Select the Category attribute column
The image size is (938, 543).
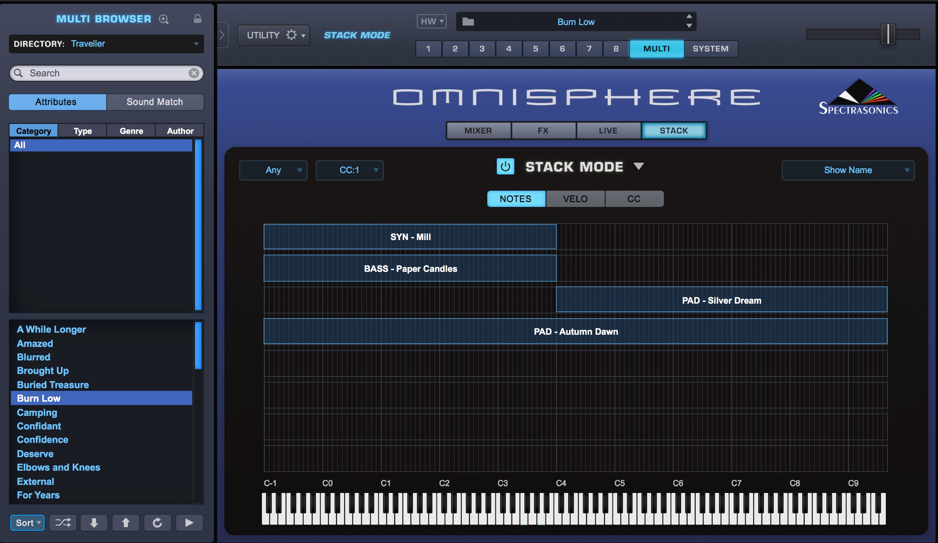pyautogui.click(x=33, y=131)
